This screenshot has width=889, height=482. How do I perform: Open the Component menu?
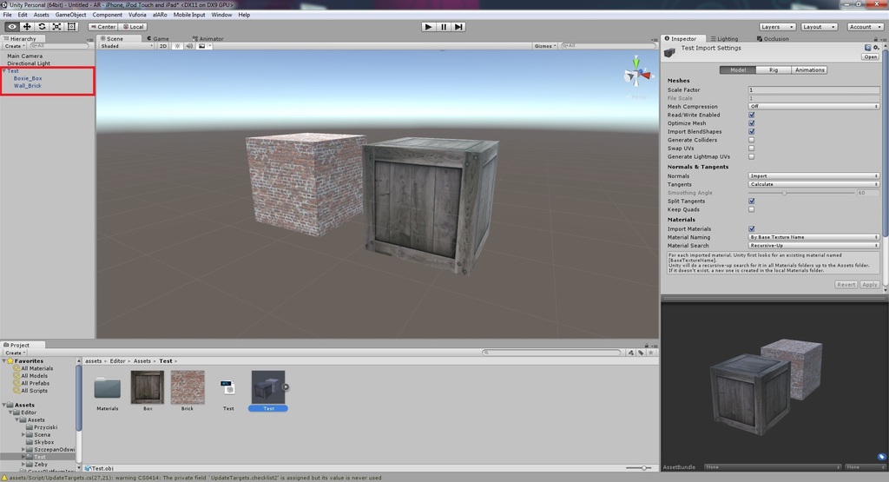107,15
